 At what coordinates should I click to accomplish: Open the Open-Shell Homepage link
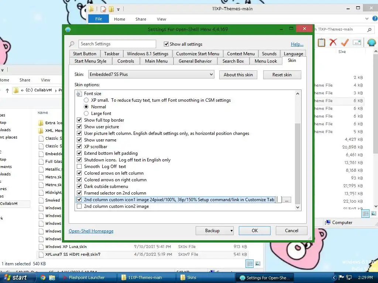(91, 231)
